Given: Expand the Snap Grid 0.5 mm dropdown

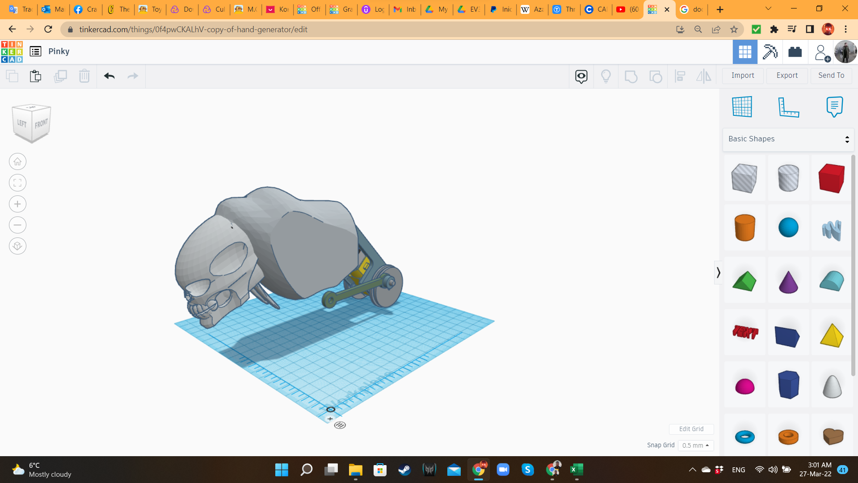Looking at the screenshot, I should coord(696,445).
